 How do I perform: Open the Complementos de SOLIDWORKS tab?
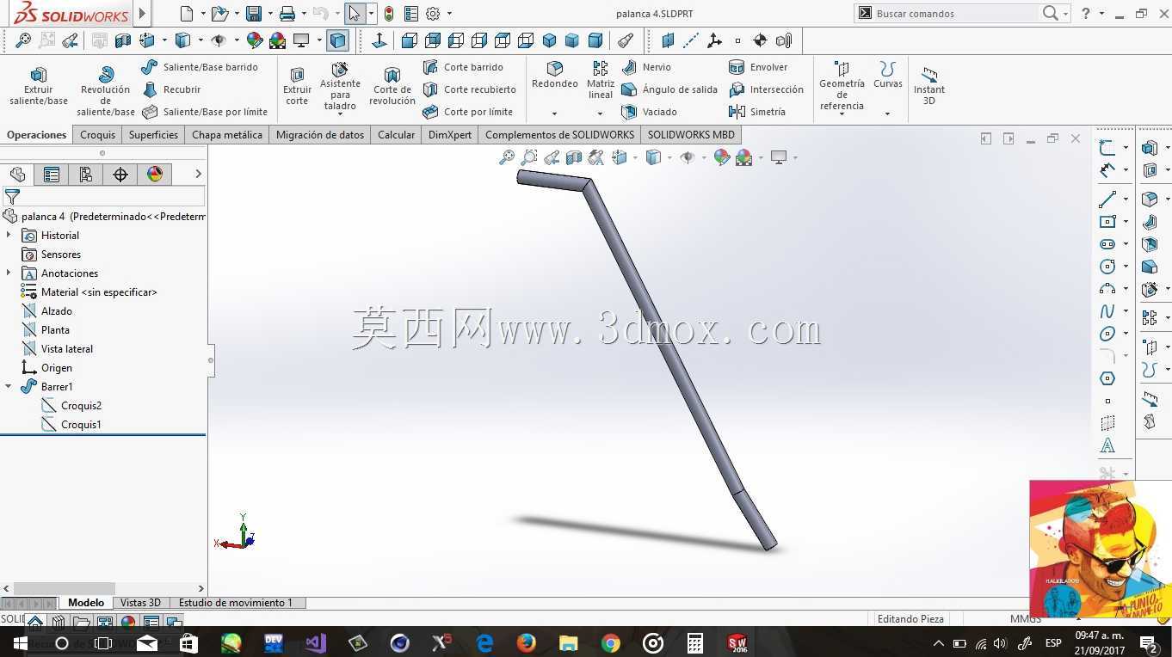coord(559,134)
